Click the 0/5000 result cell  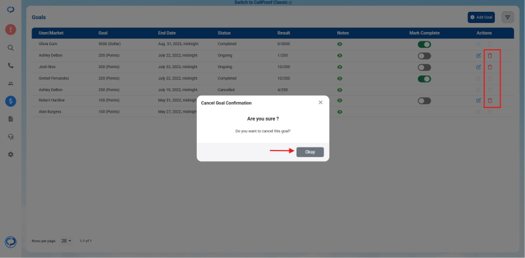pyautogui.click(x=283, y=44)
